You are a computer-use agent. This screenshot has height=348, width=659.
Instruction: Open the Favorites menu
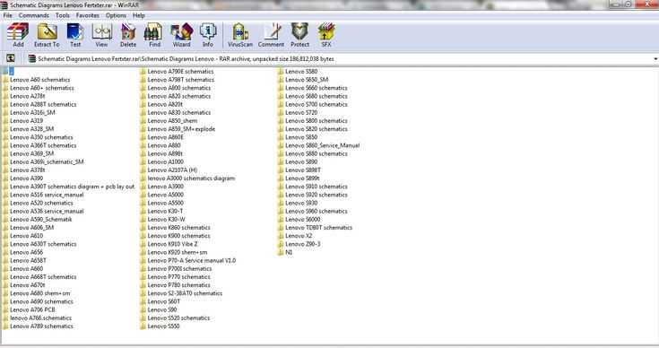click(88, 15)
